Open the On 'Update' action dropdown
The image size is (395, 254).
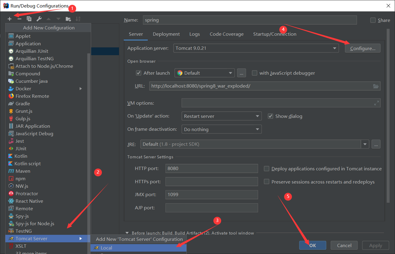[221, 116]
